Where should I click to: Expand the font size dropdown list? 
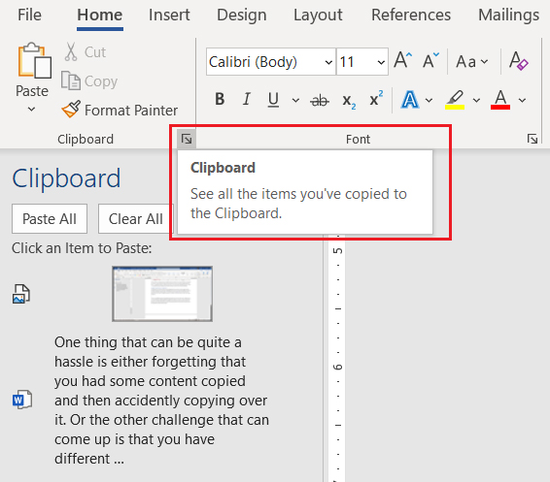pos(381,62)
